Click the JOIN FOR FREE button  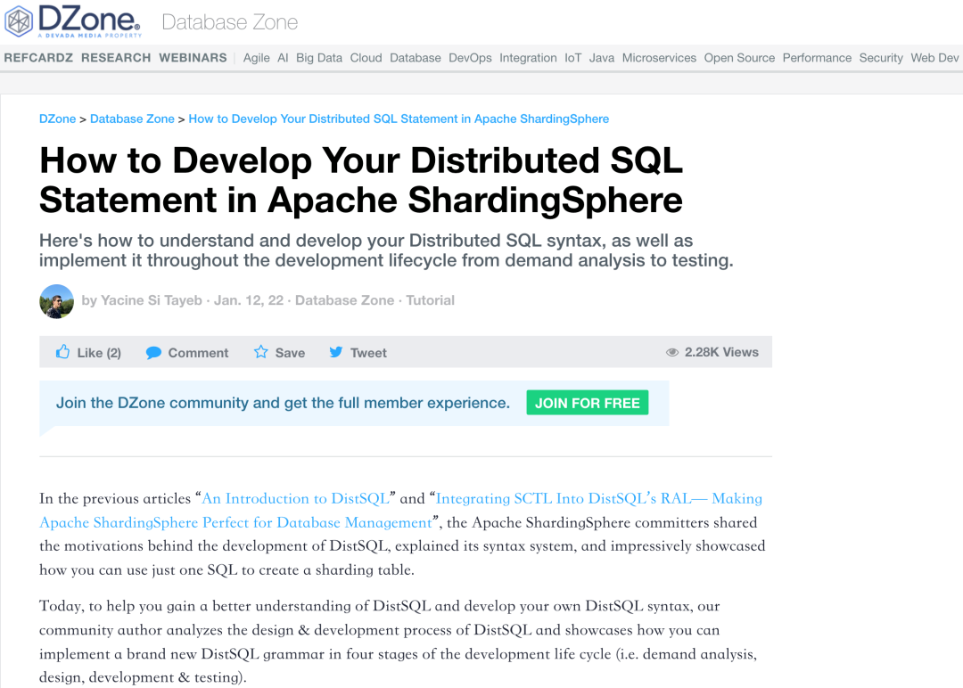click(587, 403)
